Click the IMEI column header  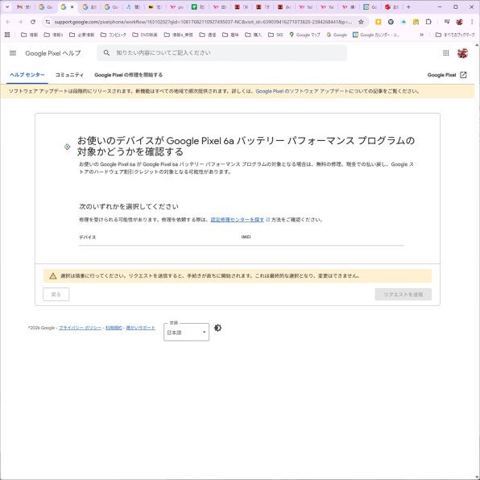click(x=246, y=237)
